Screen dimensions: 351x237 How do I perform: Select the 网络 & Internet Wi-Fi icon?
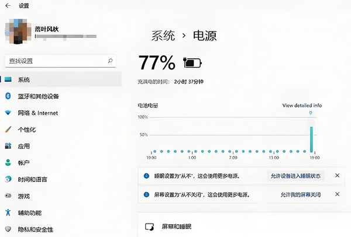[8, 113]
